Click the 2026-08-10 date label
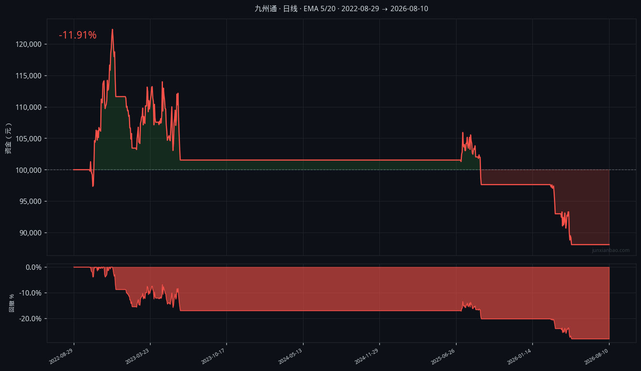This screenshot has width=641, height=371. tap(596, 356)
